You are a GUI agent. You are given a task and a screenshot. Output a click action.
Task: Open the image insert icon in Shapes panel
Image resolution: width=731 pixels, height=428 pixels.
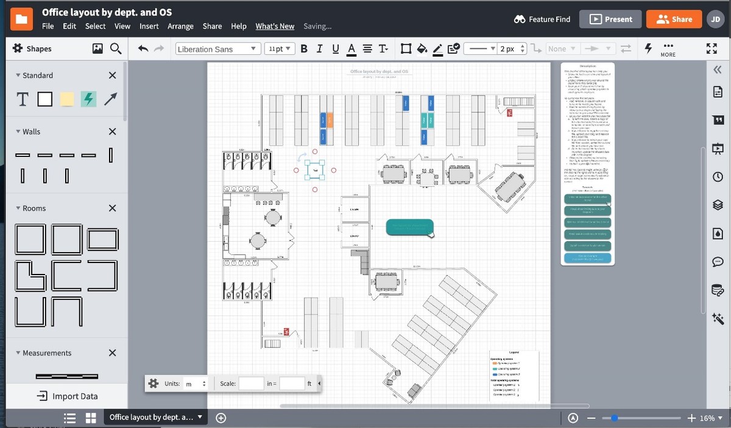pyautogui.click(x=97, y=49)
